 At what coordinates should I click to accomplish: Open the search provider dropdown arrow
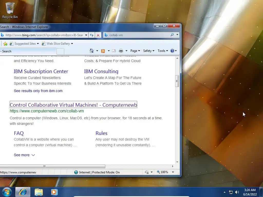point(177,35)
